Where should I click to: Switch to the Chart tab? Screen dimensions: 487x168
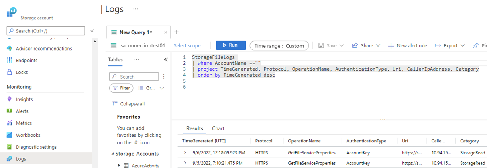(218, 128)
